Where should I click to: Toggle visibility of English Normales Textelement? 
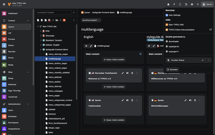[128, 73]
